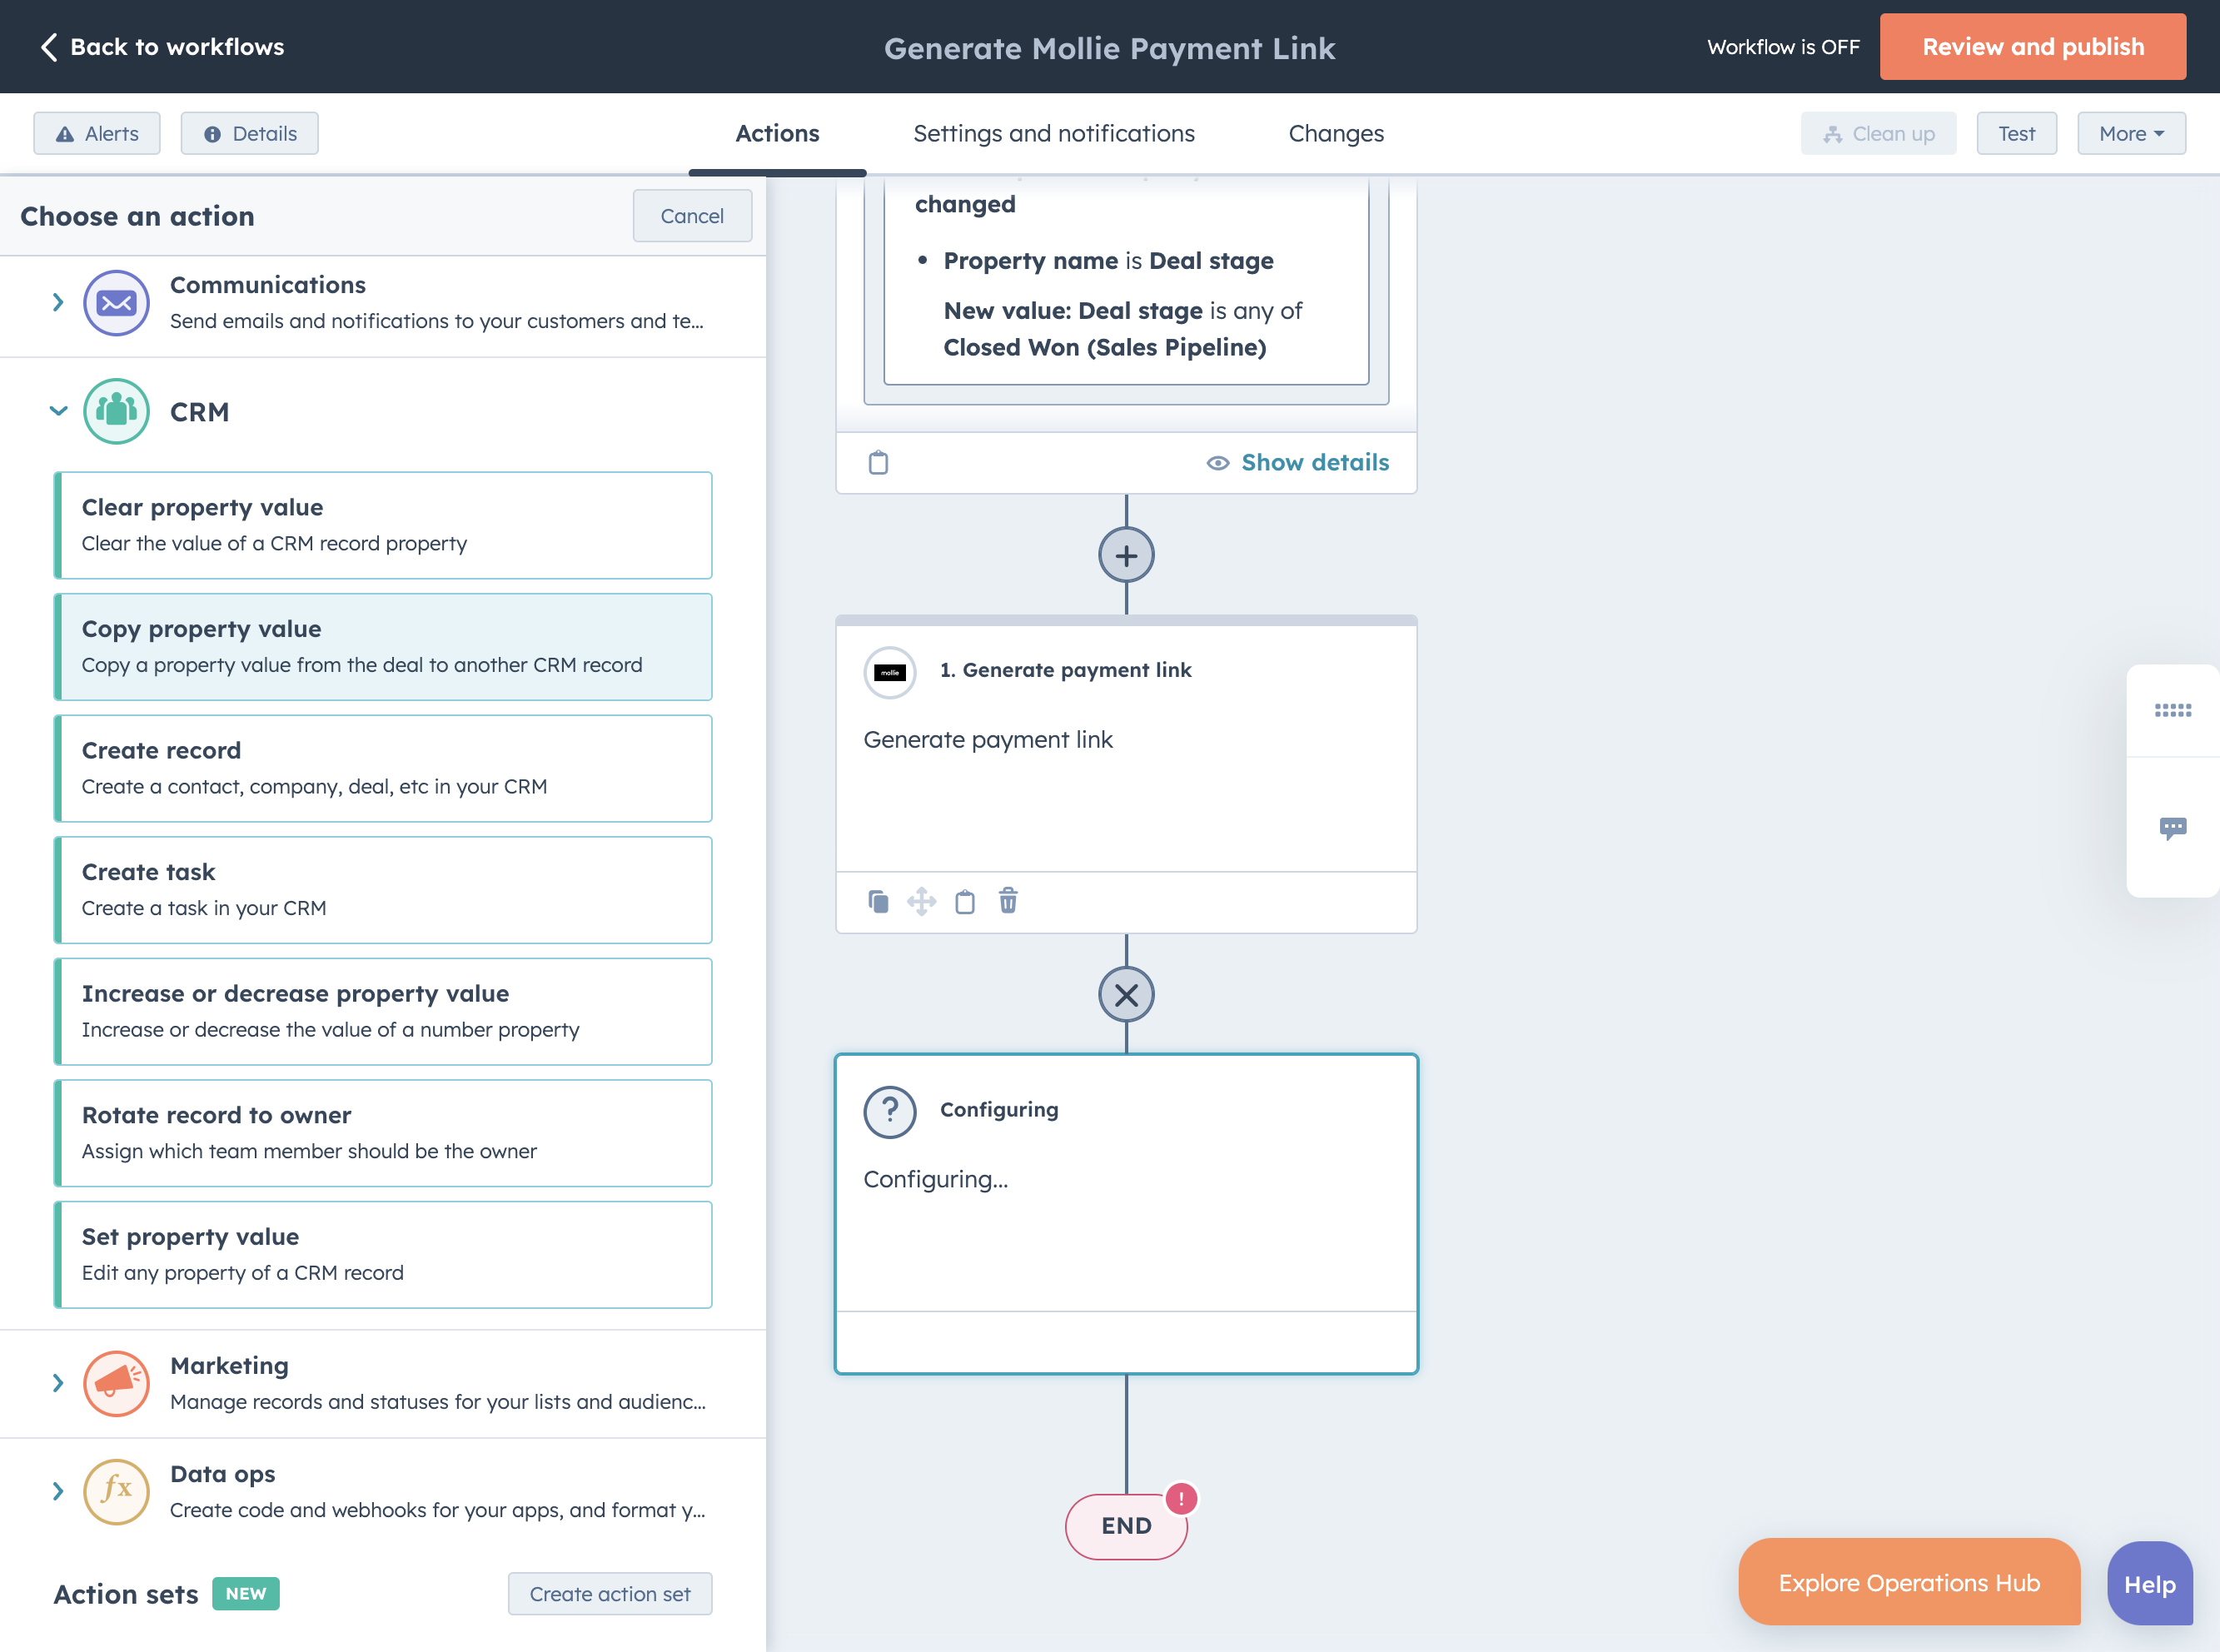Click the move icon on Generate payment link
The height and width of the screenshot is (1652, 2220).
point(921,902)
